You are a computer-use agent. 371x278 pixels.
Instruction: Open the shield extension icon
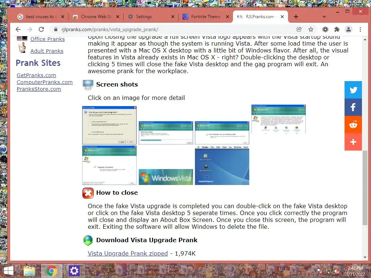tap(325, 29)
